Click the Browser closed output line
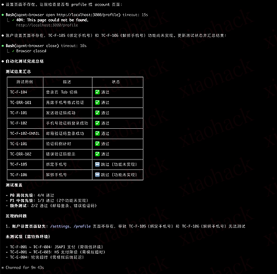The width and height of the screenshot is (277, 274). [x=31, y=51]
